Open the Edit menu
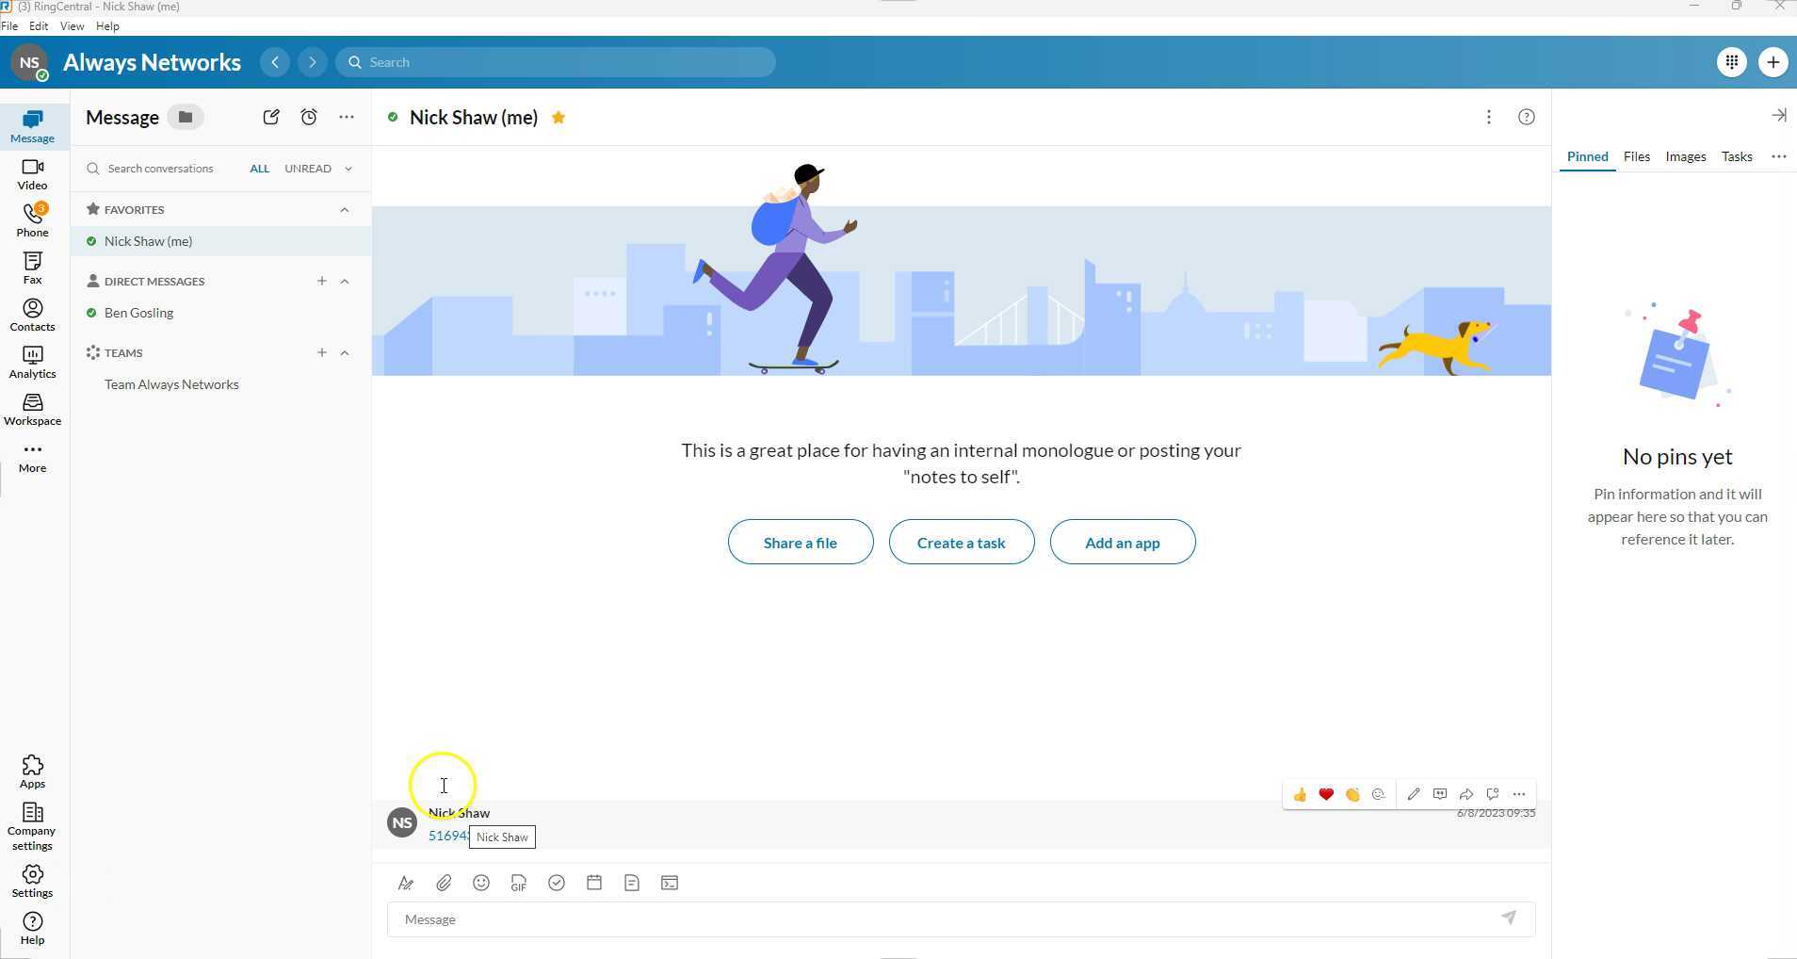1797x959 pixels. (39, 26)
